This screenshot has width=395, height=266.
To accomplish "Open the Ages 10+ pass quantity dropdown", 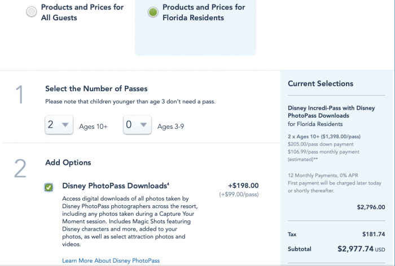I will 59,125.
